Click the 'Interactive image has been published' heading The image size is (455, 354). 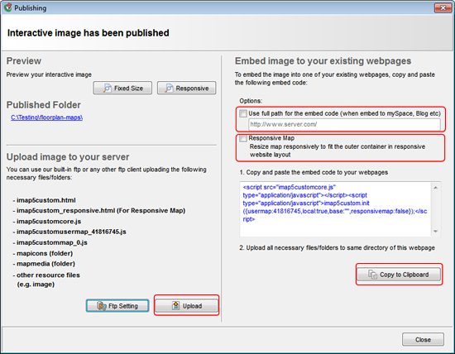coord(89,33)
